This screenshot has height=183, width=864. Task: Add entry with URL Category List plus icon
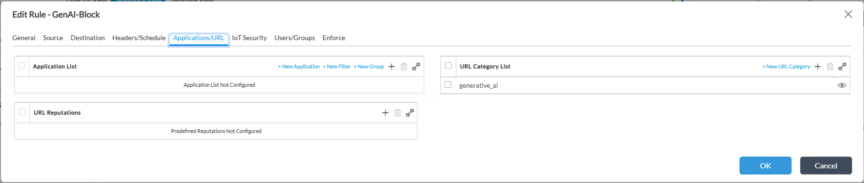[818, 67]
